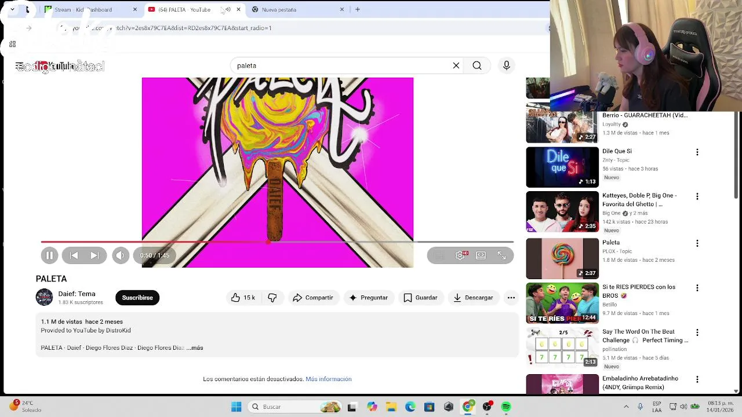Viewport: 742px width, 417px height.
Task: Save video with the Guardar button
Action: (420, 298)
